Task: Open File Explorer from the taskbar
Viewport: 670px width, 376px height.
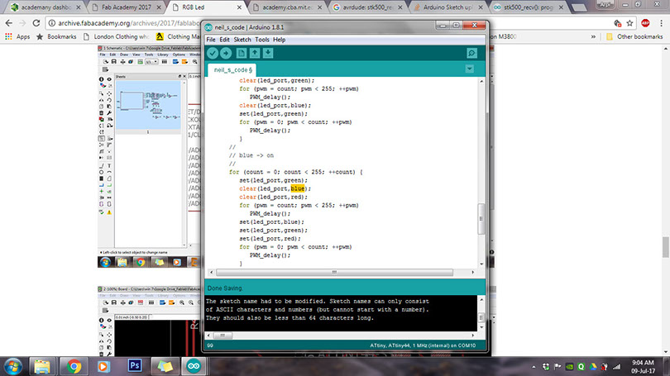Action: (42, 366)
